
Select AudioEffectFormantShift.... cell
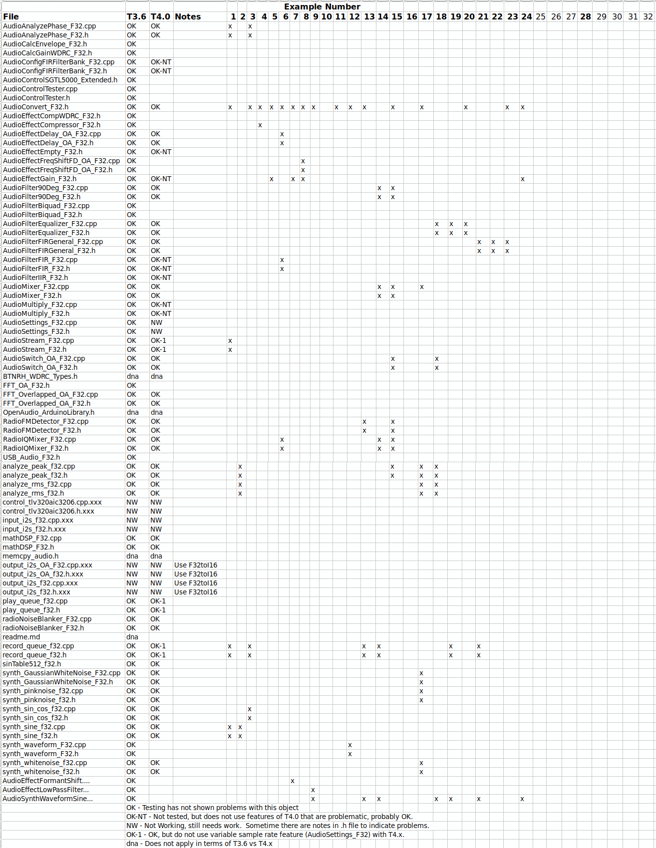63,781
